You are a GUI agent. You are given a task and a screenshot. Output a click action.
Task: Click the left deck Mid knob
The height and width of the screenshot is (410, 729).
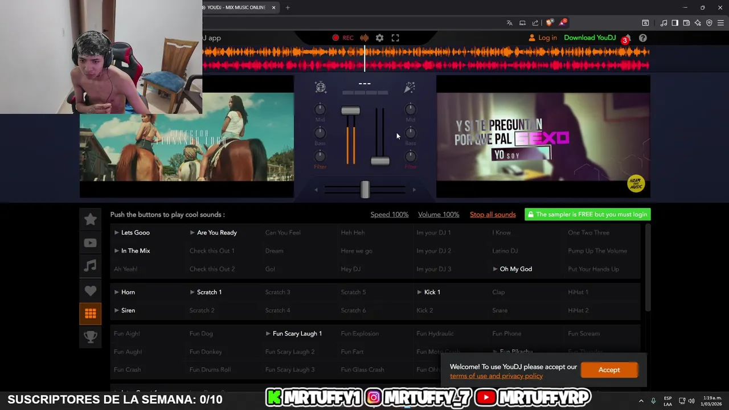pos(320,109)
